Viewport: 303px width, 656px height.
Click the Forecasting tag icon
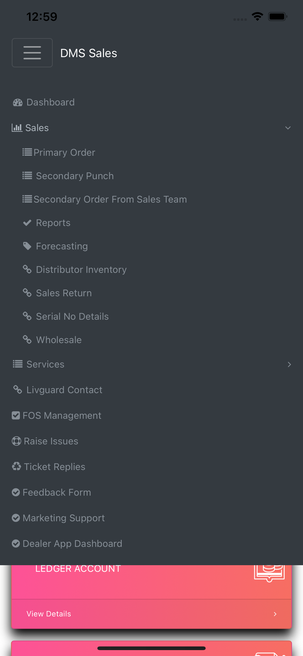27,246
